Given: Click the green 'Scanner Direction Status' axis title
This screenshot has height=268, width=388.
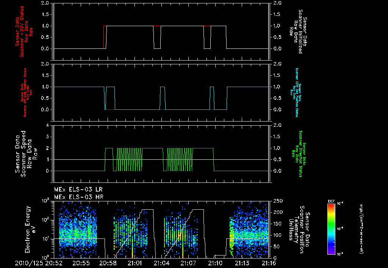Looking at the screenshot, I should pos(301,154).
